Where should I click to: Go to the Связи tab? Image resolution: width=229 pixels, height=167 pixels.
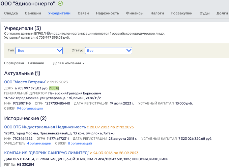[x=83, y=13]
